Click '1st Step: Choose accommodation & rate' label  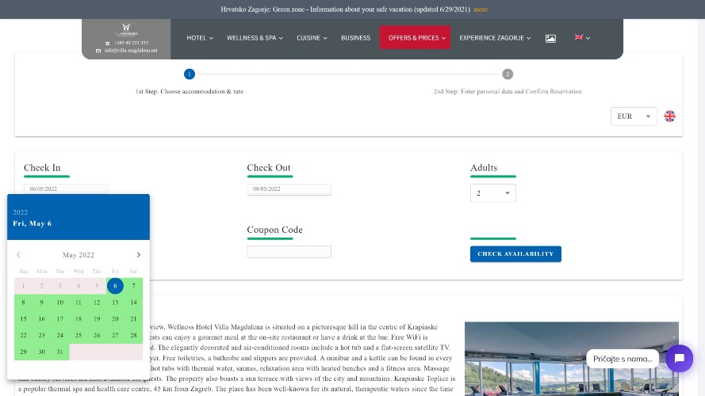click(x=190, y=91)
